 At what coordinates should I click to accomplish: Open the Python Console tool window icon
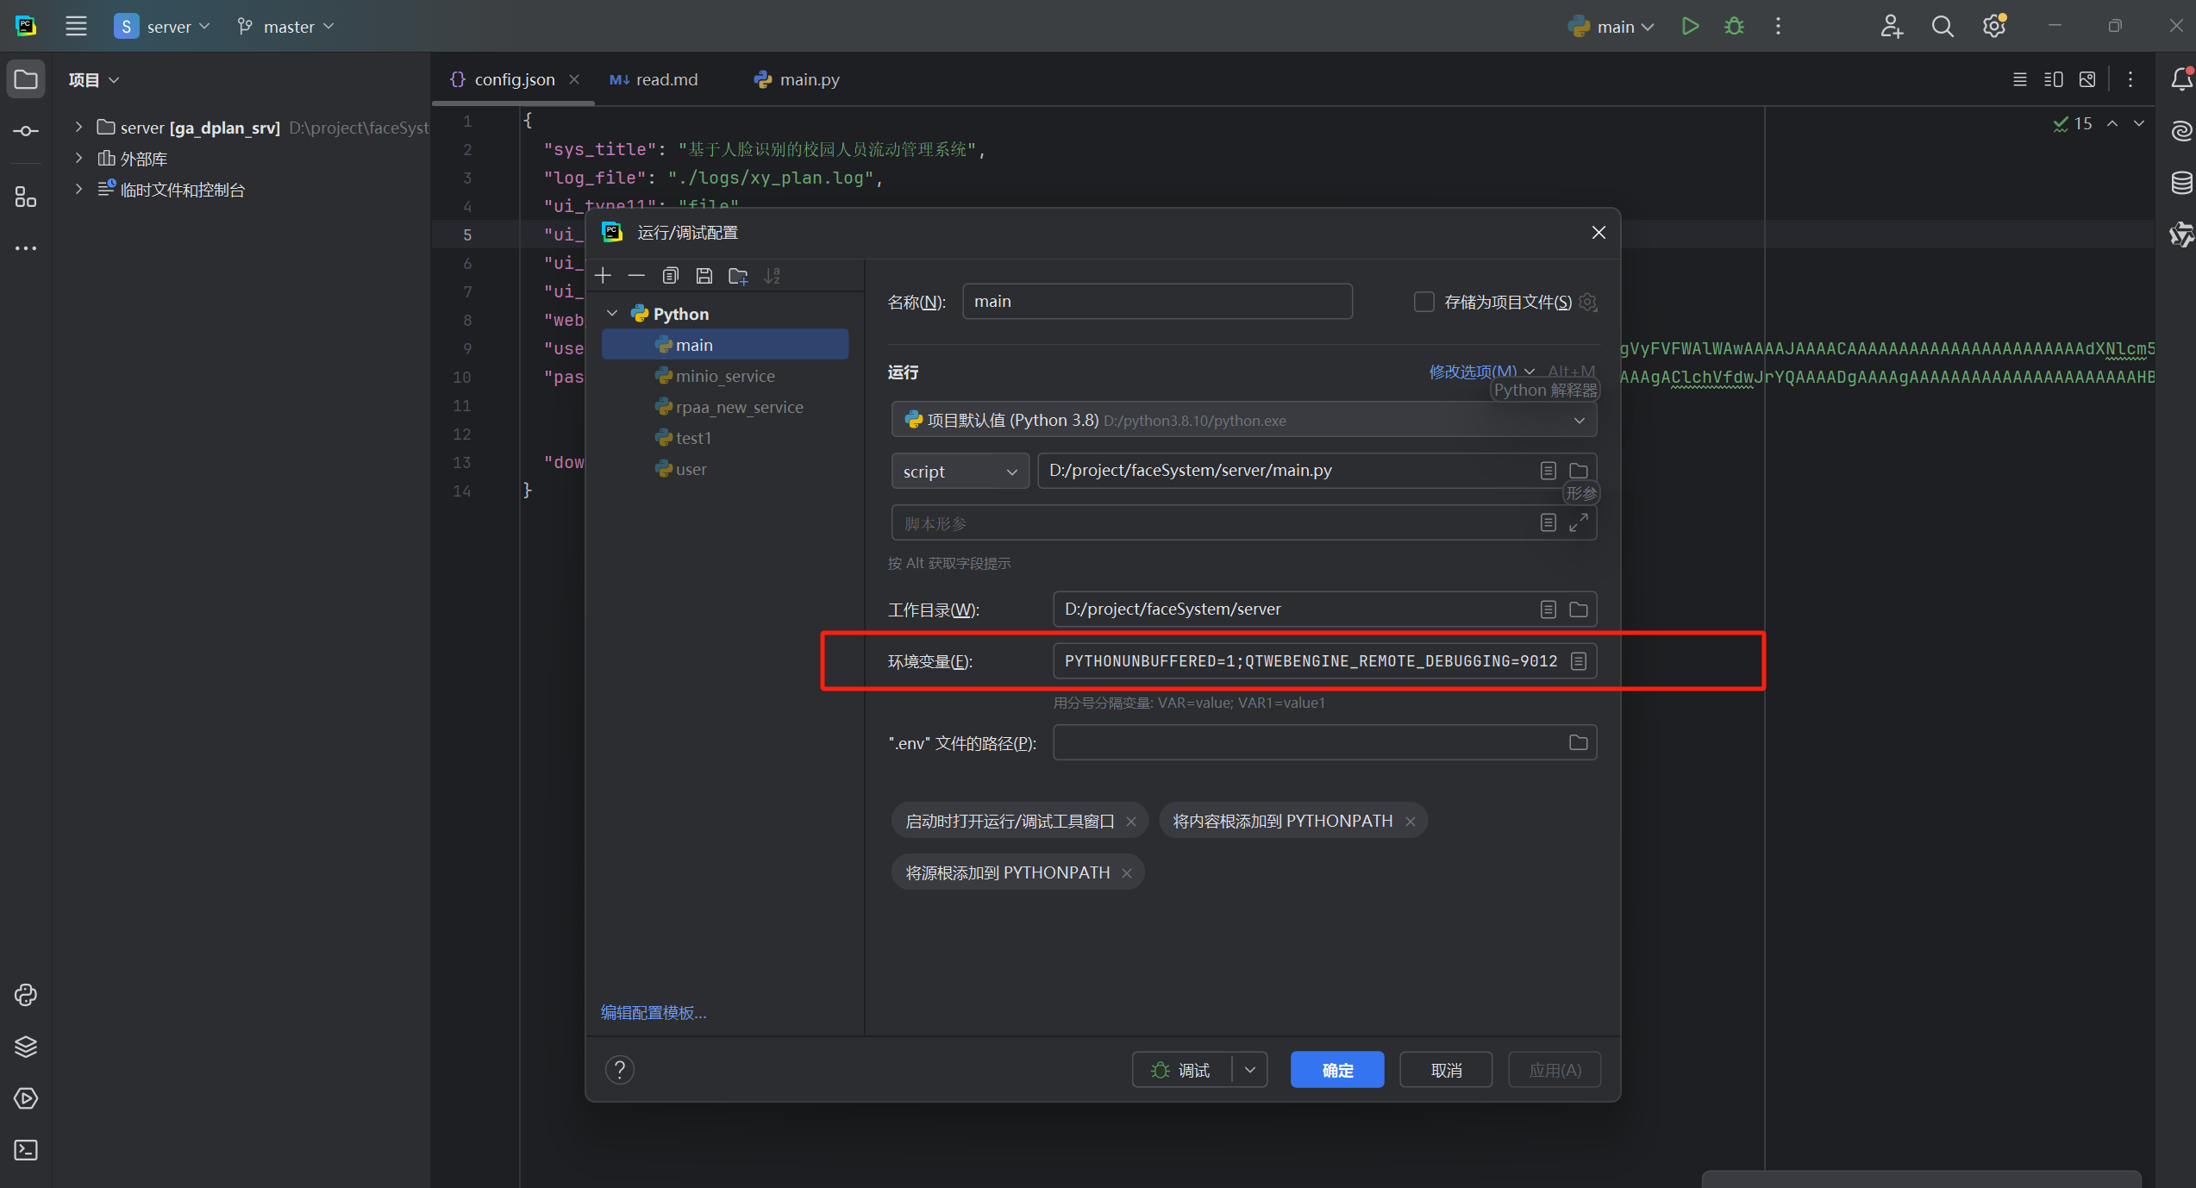pos(26,995)
